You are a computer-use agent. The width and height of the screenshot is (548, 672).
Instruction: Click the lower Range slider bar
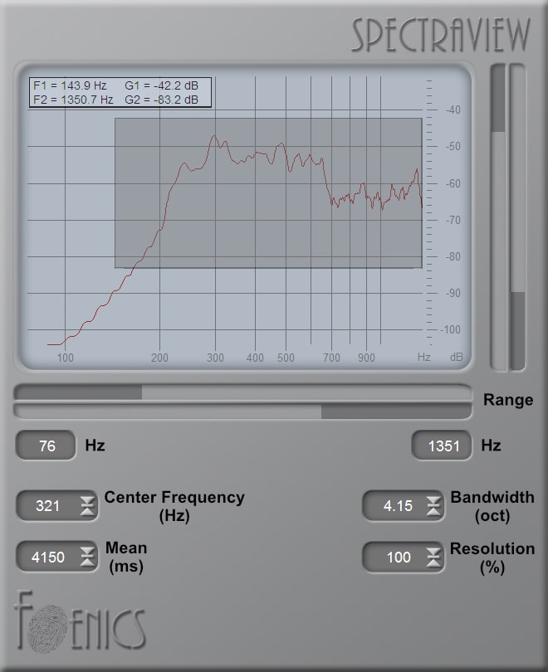(242, 411)
